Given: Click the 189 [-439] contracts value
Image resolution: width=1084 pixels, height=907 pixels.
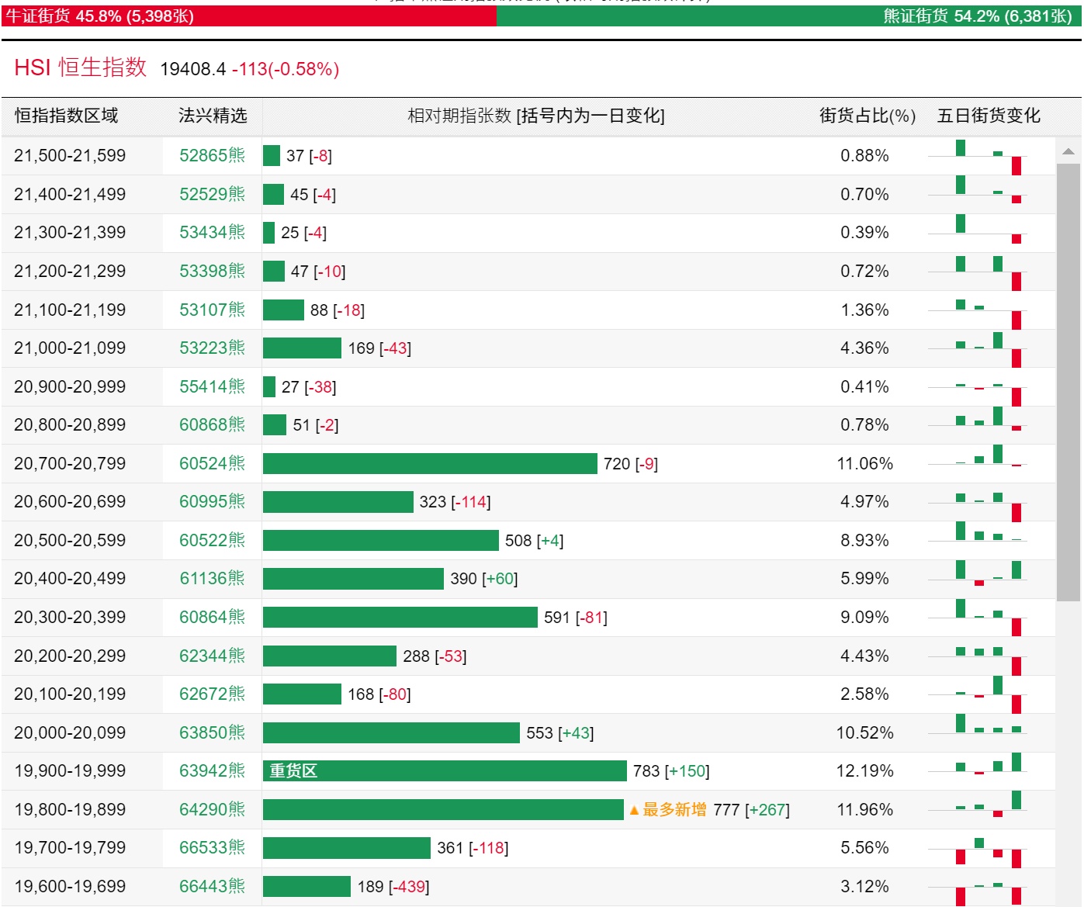Looking at the screenshot, I should pos(393,887).
